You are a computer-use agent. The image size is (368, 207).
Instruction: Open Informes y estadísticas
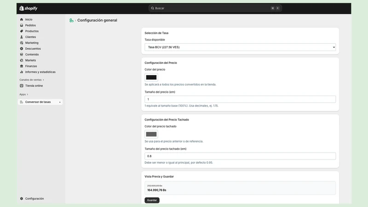(40, 72)
